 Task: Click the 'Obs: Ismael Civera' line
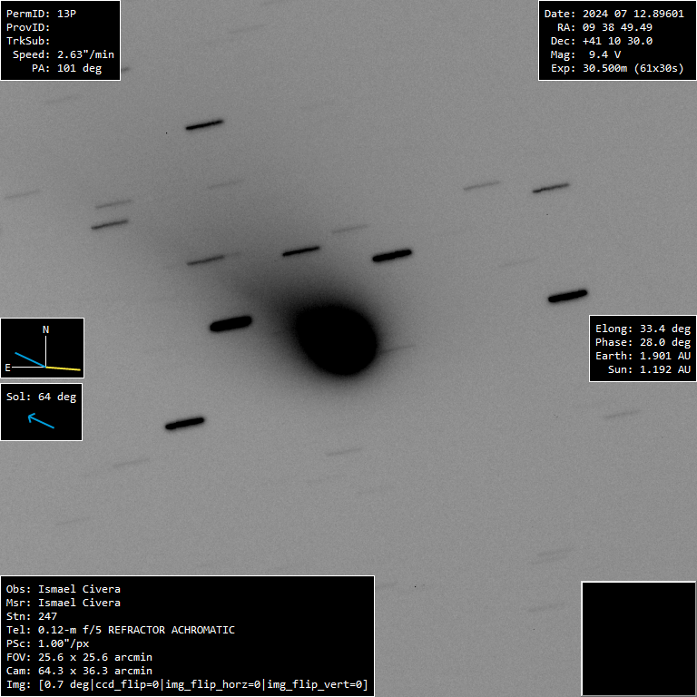point(64,589)
